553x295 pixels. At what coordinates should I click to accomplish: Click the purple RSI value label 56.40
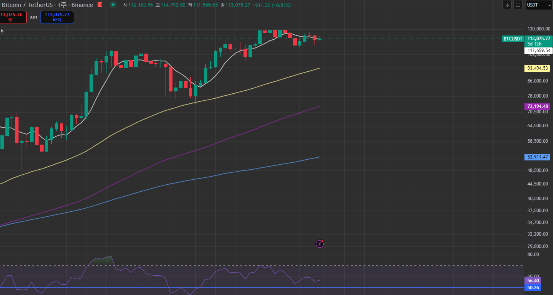(534, 281)
